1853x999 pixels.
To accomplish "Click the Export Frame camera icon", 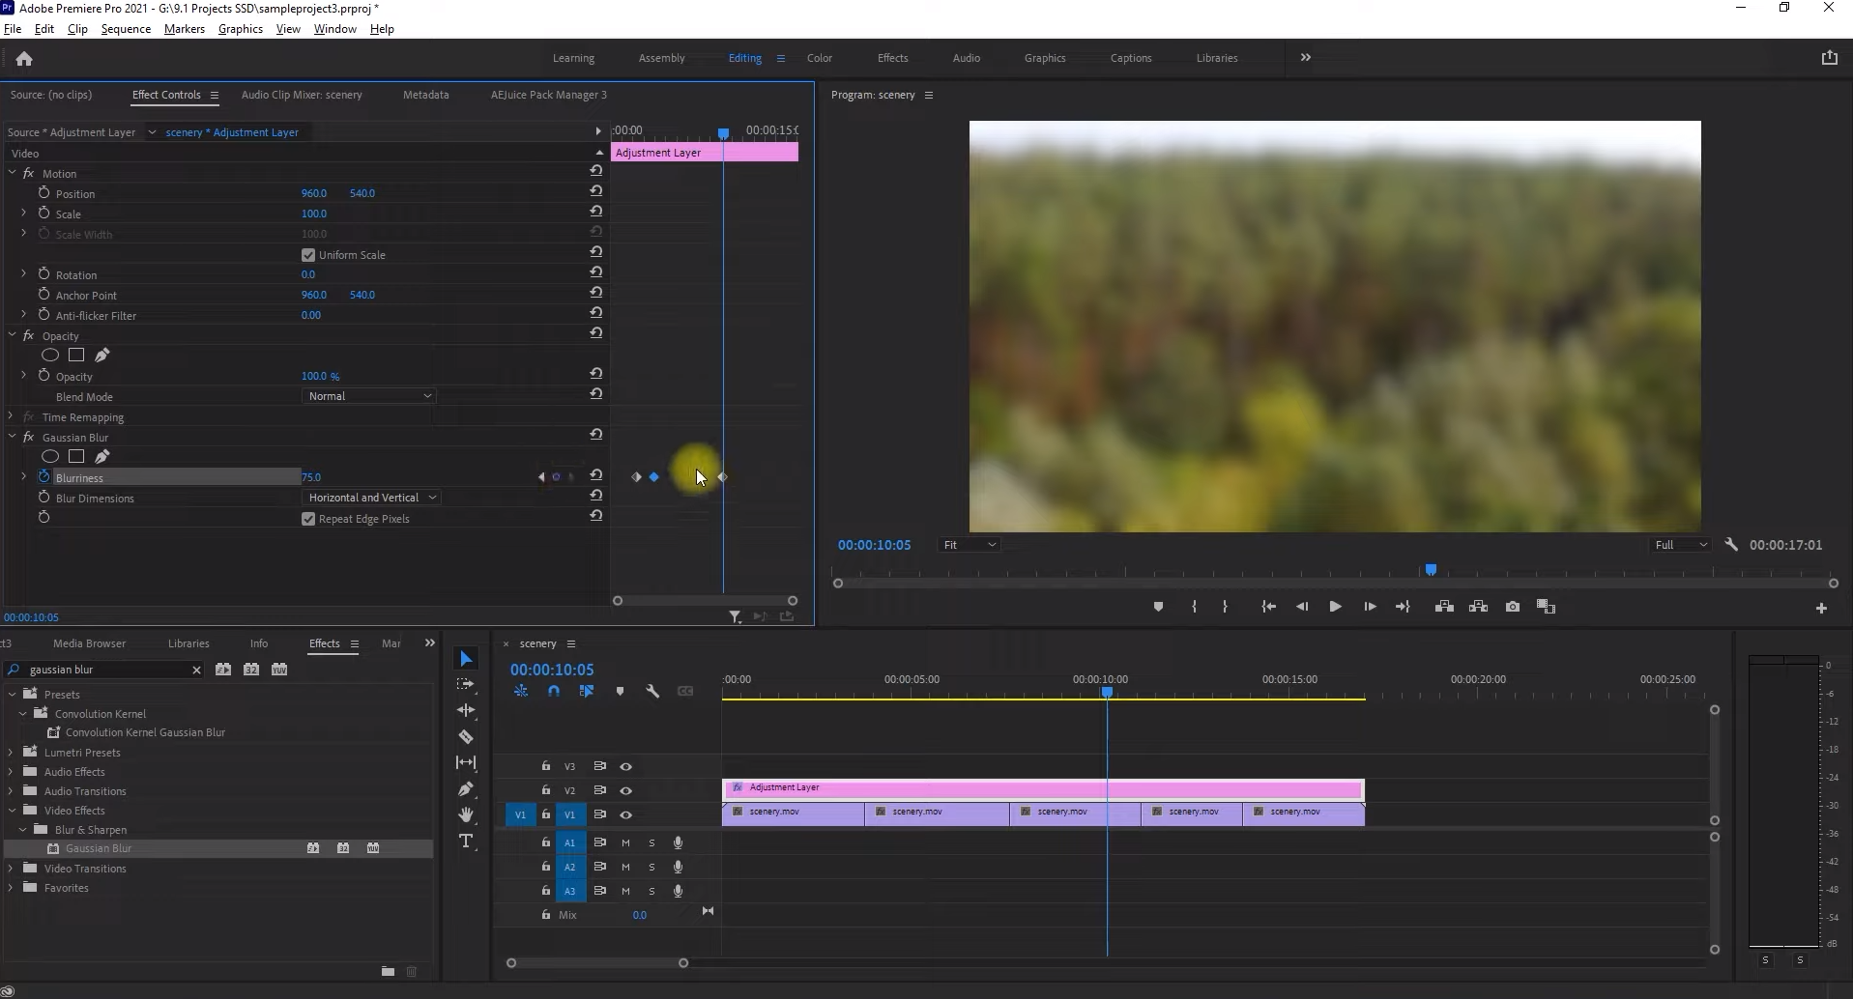I will tap(1513, 607).
